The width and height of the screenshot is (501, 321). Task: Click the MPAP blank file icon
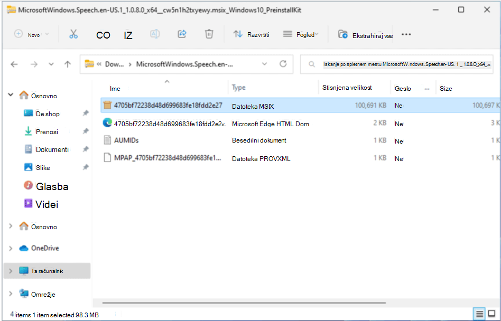tap(107, 158)
